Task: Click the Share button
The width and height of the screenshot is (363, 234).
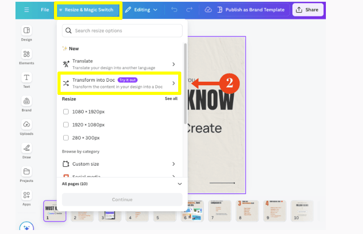Action: pos(308,10)
